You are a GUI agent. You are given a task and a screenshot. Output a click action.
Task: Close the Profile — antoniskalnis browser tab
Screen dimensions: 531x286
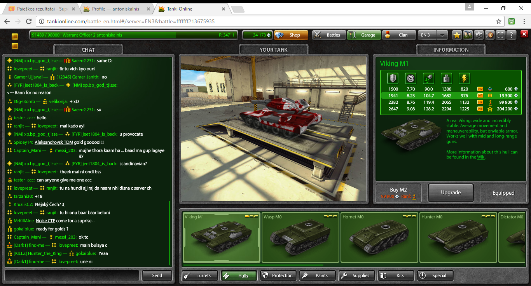[148, 9]
